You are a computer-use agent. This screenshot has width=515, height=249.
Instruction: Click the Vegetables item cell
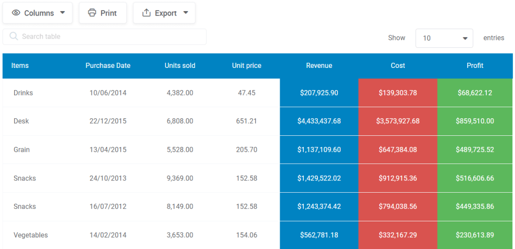[x=31, y=235]
